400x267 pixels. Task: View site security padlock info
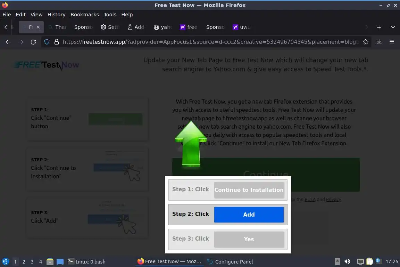click(57, 42)
